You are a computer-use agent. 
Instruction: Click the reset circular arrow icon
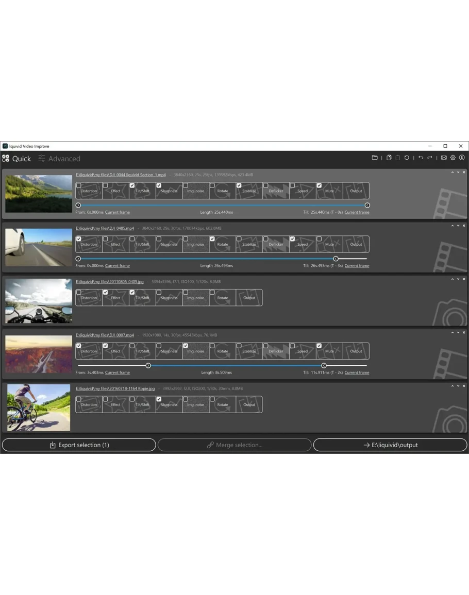(x=407, y=158)
